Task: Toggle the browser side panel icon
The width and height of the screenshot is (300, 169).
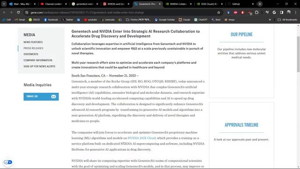Action: 281,13
